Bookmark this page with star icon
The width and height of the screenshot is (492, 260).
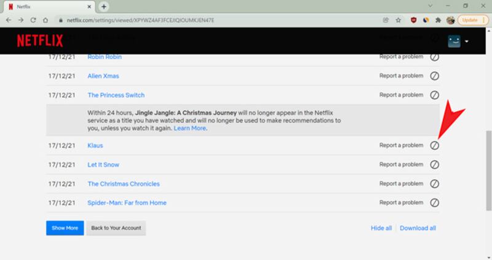[x=399, y=20]
